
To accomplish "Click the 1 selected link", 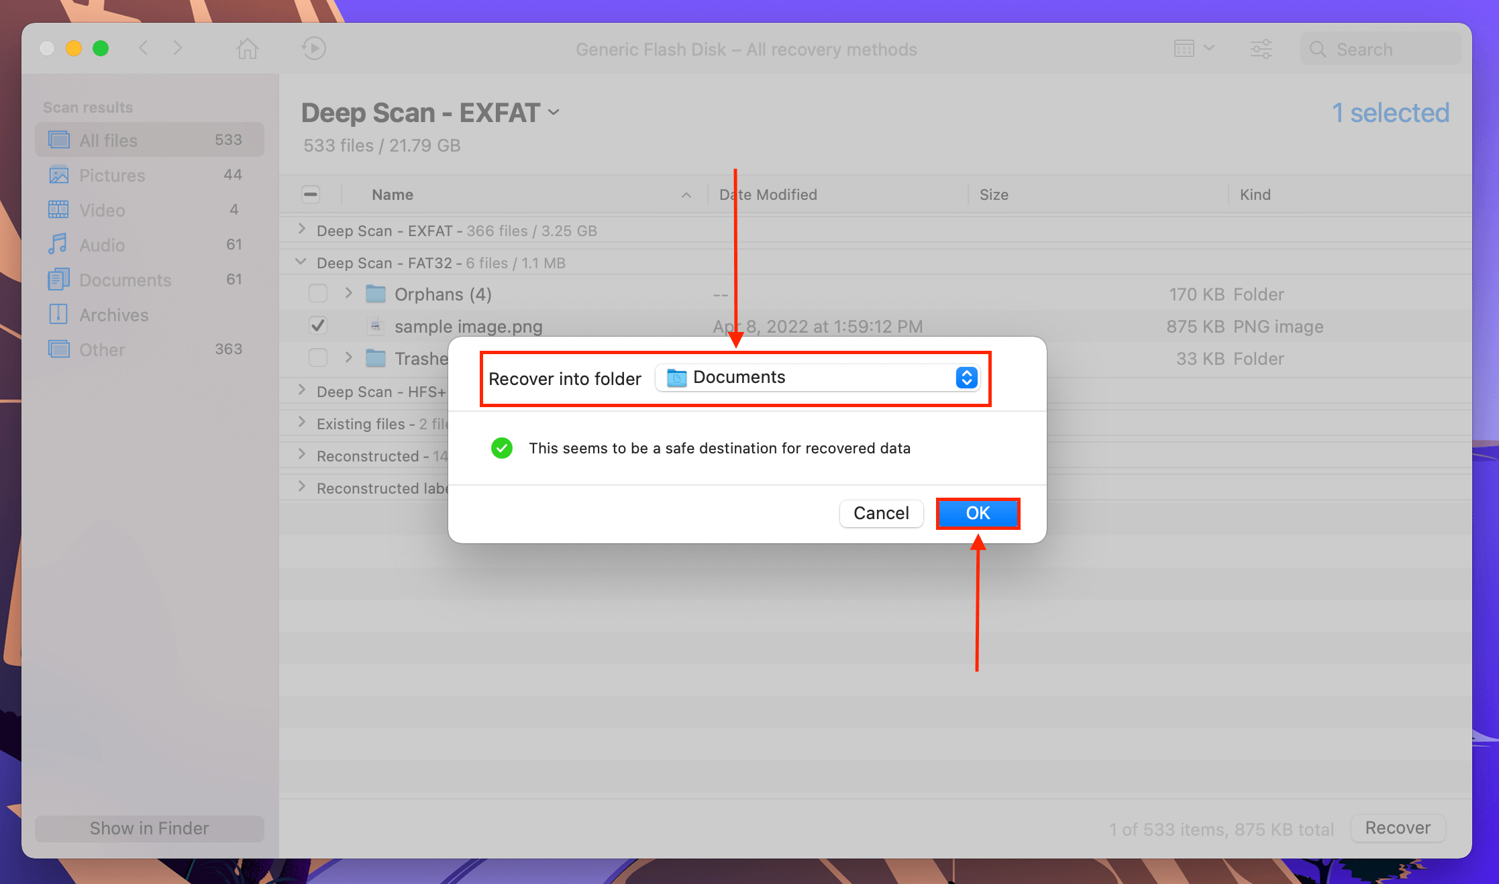I will [x=1390, y=113].
